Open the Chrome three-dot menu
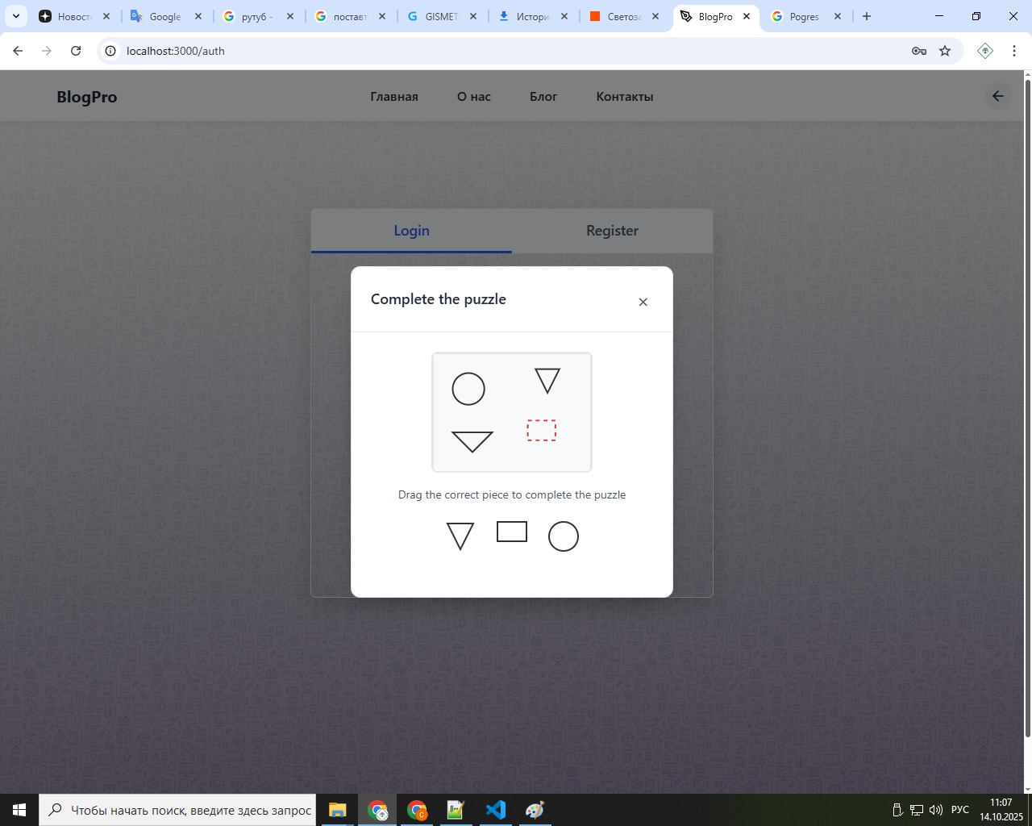1032x826 pixels. (1013, 51)
